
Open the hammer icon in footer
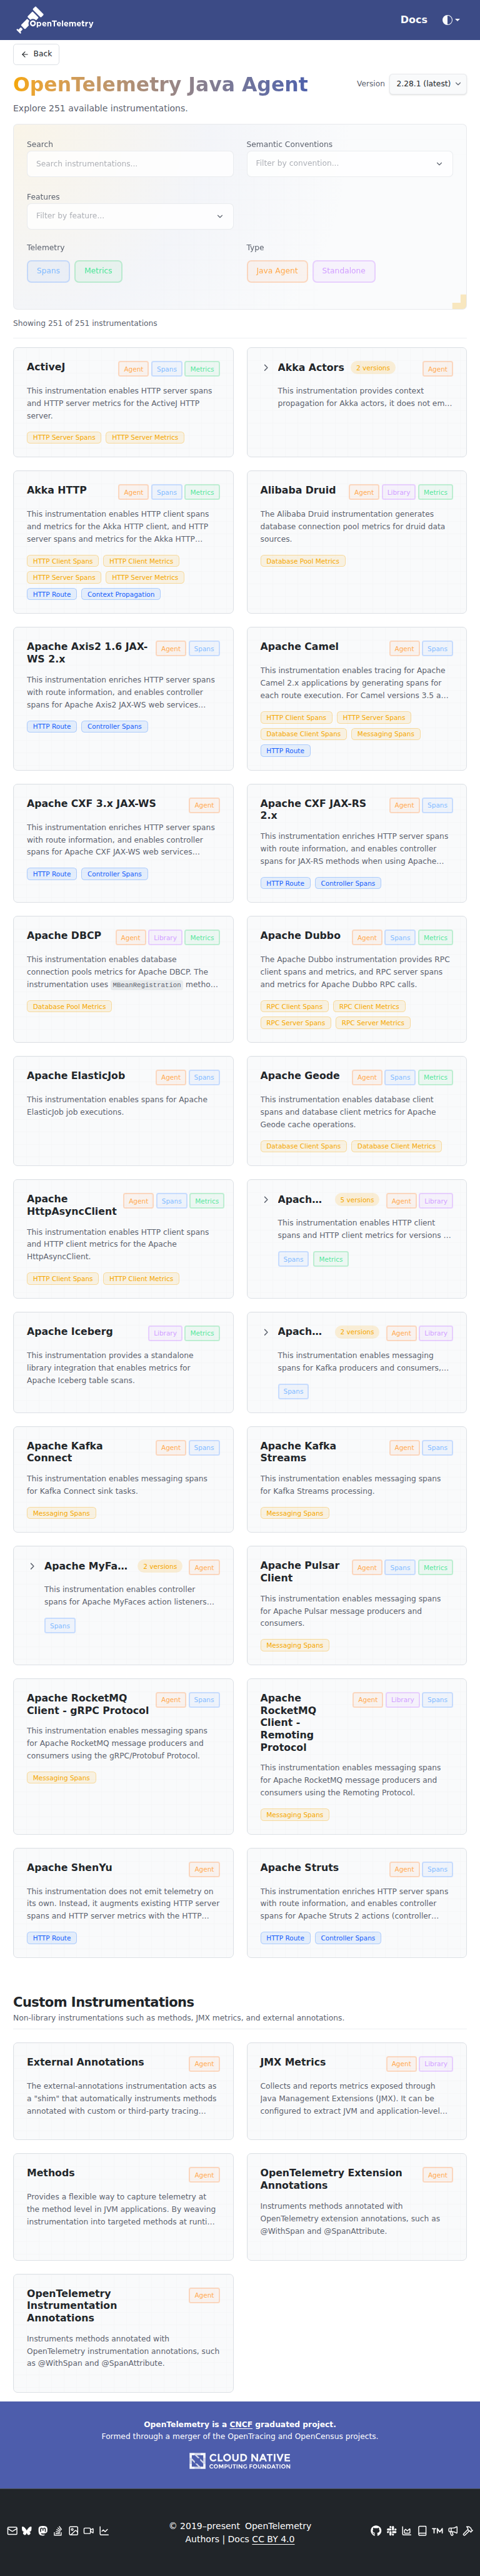pos(468,2531)
